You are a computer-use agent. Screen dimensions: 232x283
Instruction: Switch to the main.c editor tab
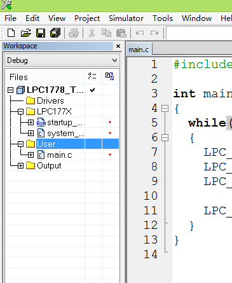click(139, 50)
